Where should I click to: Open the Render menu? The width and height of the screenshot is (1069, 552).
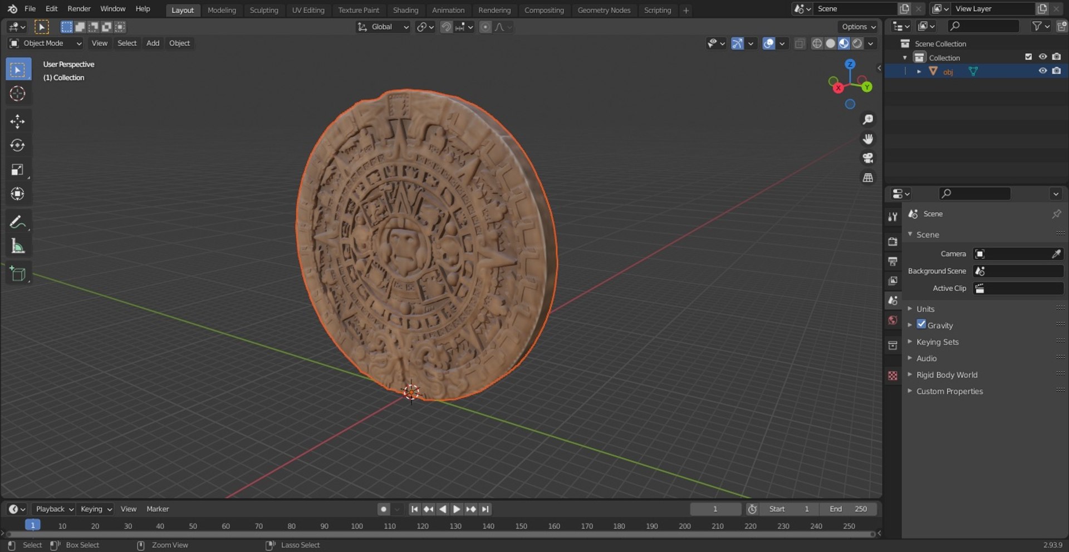pyautogui.click(x=79, y=9)
